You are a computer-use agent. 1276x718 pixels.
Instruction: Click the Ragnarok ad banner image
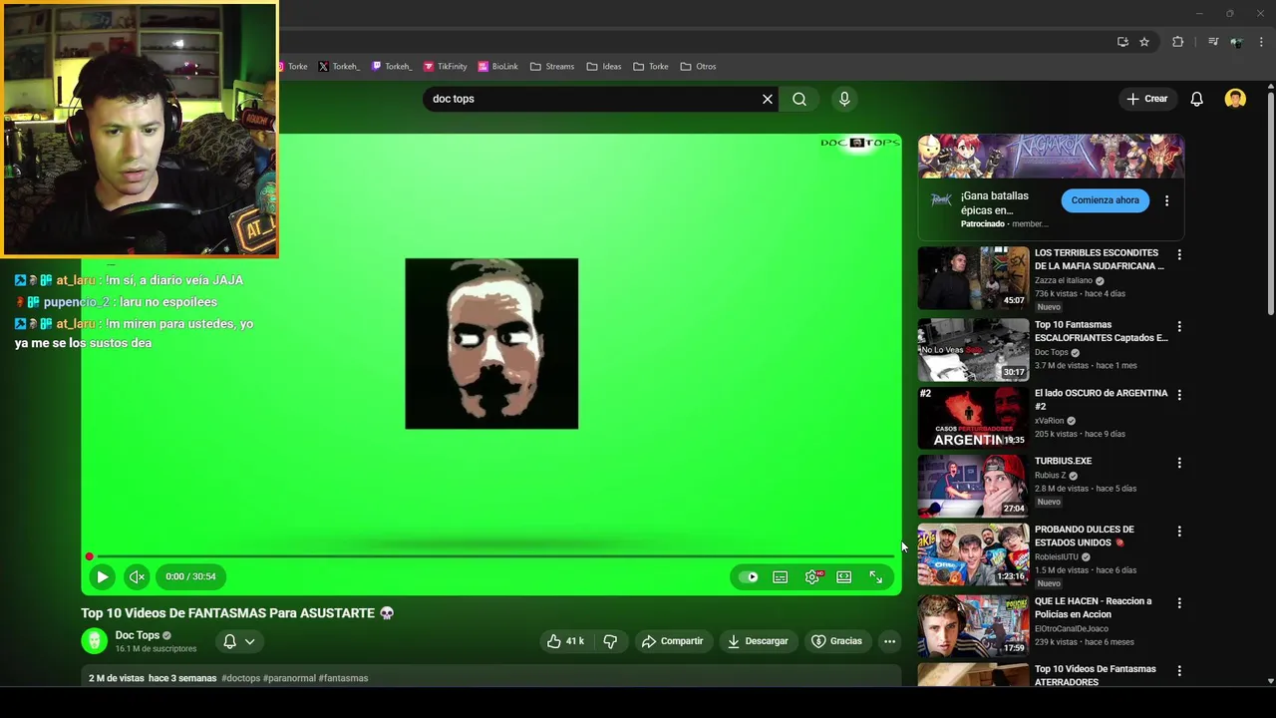point(1051,157)
